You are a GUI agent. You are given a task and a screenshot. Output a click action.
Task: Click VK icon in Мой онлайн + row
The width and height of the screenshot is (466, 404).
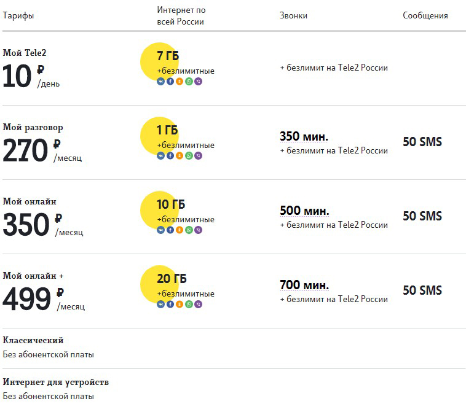coord(161,304)
